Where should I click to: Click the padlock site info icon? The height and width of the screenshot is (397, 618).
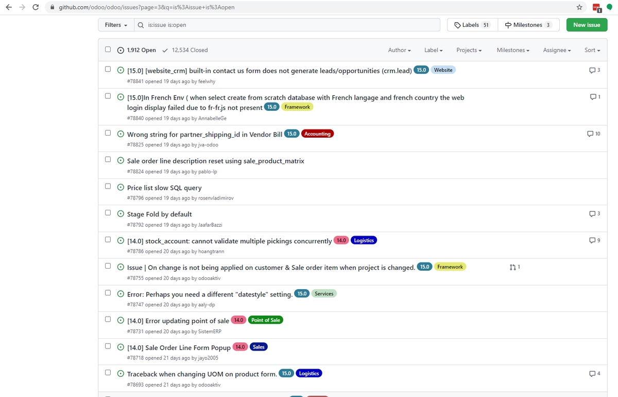pos(52,8)
